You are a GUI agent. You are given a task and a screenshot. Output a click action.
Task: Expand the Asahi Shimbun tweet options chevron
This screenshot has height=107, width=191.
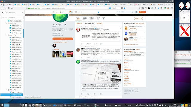pyautogui.click(x=120, y=28)
